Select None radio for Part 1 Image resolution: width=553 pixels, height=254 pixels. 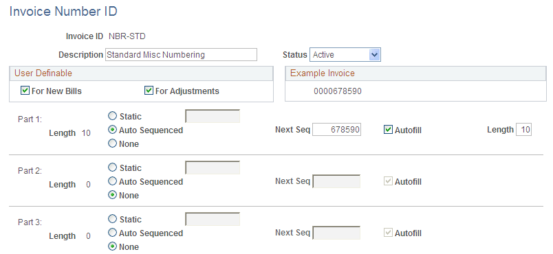112,143
